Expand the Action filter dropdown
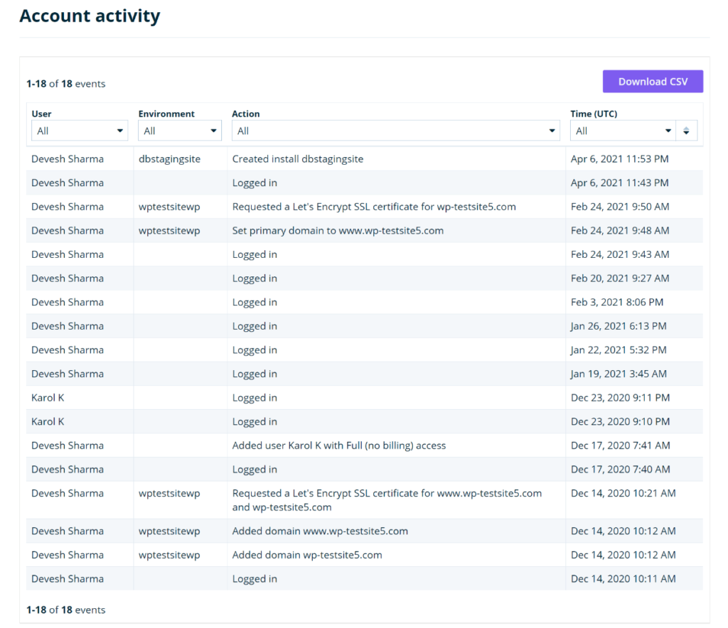Viewport: 728px width, 628px height. 395,131
